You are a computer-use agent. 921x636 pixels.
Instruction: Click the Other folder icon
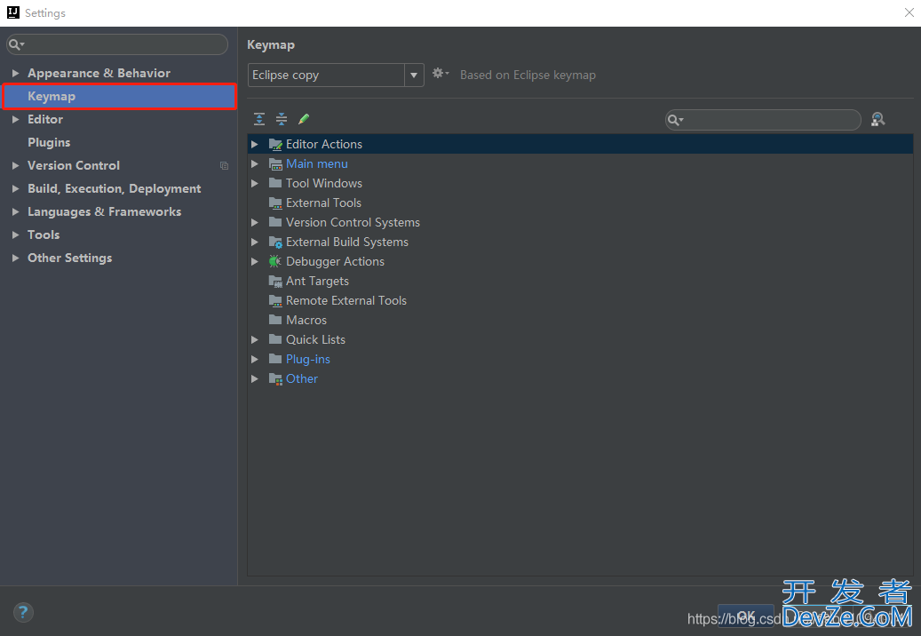click(x=275, y=378)
